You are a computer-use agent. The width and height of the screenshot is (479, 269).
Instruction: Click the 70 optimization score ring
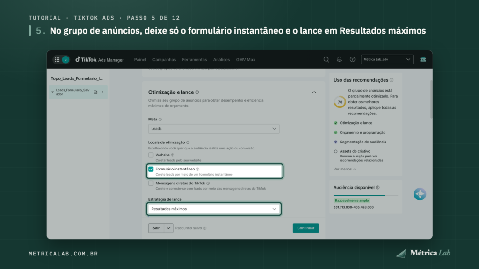340,102
